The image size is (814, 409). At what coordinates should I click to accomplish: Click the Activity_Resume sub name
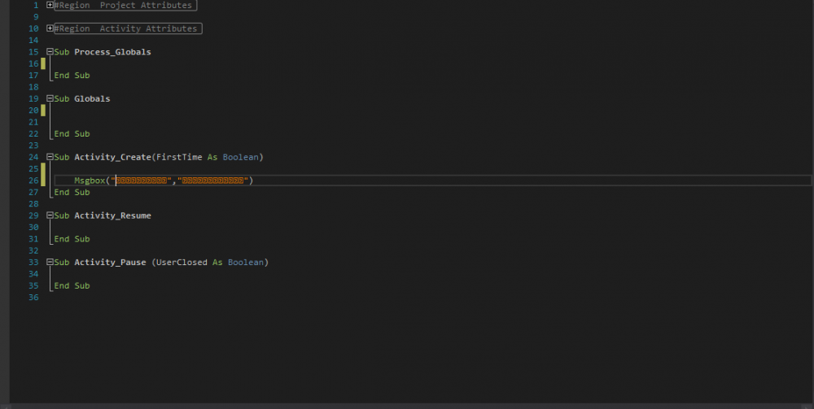tap(112, 215)
